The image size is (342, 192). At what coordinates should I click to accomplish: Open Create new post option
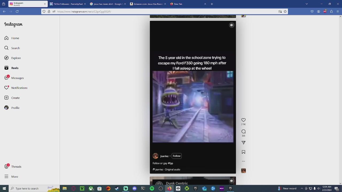tap(12, 98)
